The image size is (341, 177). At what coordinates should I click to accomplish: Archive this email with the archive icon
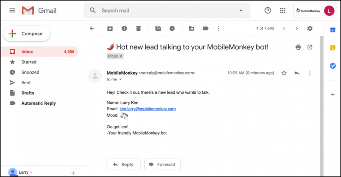point(110,29)
